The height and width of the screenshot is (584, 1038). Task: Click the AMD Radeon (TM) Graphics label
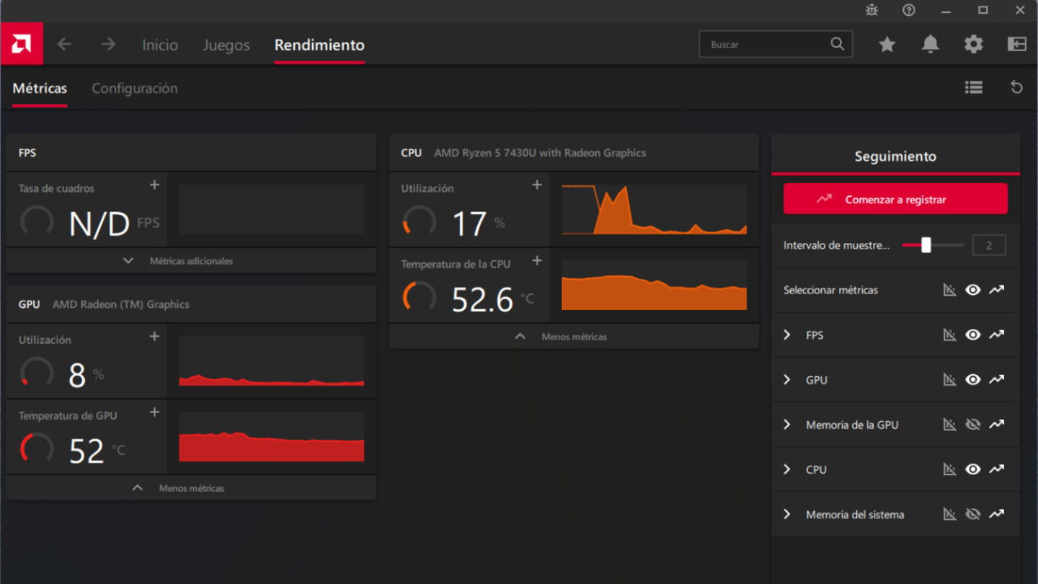click(x=120, y=304)
